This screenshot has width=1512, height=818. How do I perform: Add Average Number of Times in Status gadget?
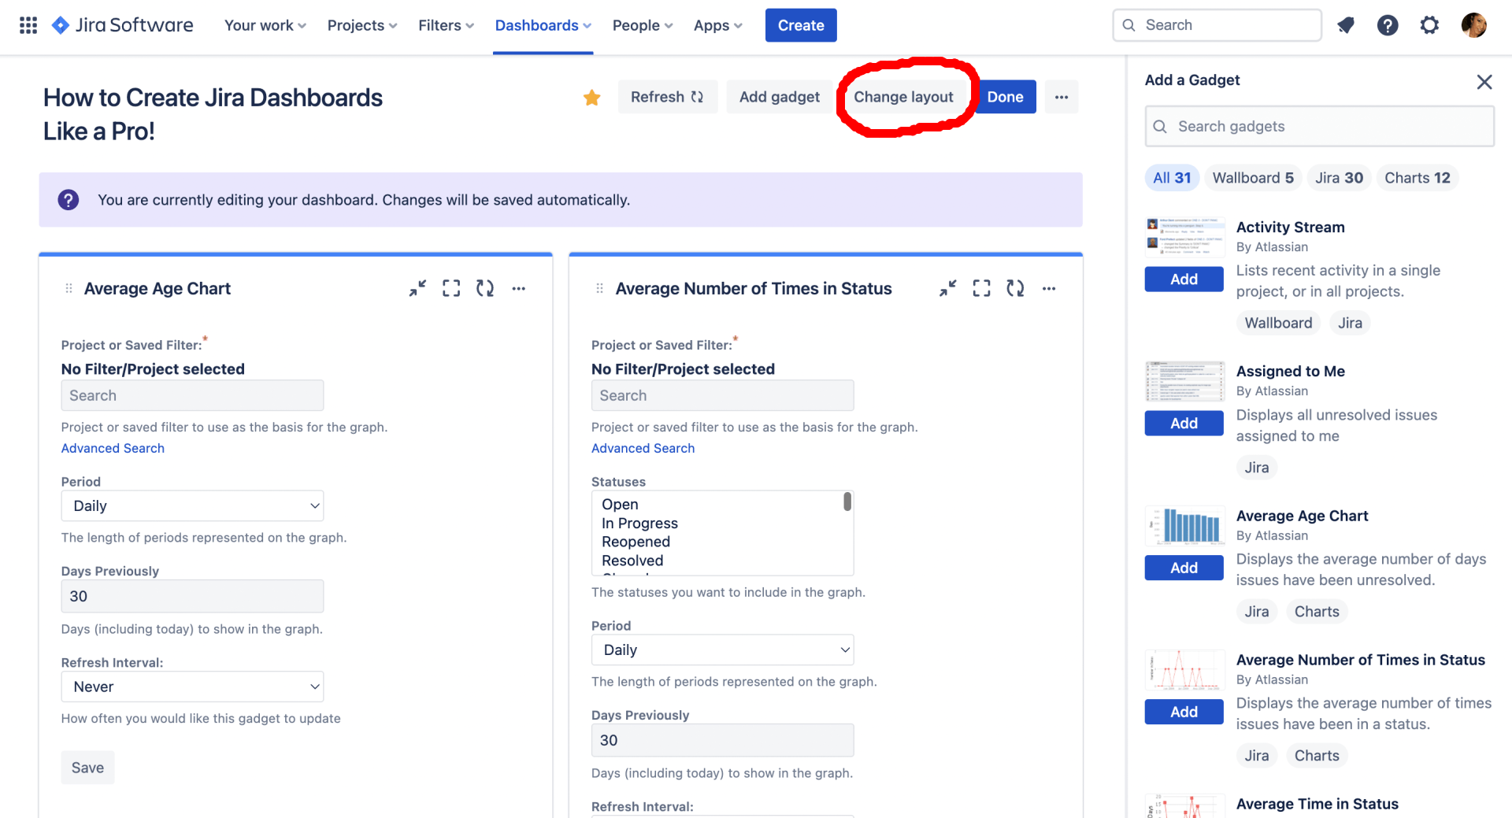coord(1184,712)
